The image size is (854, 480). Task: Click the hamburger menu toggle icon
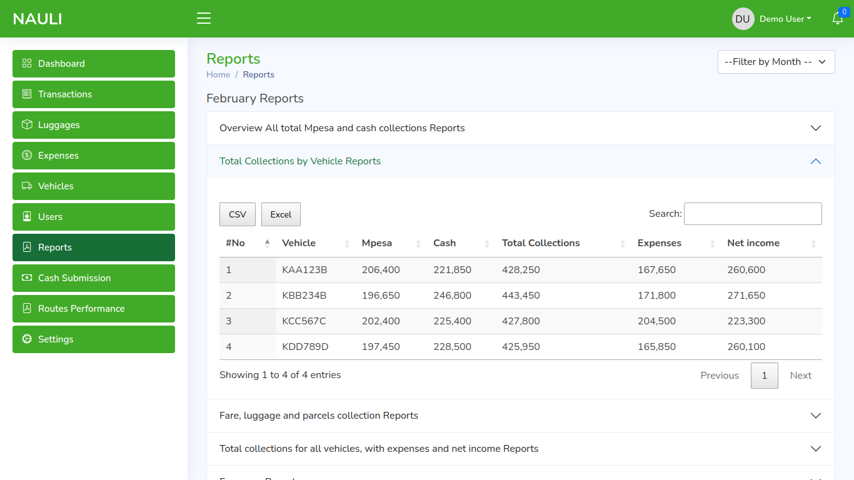click(204, 18)
